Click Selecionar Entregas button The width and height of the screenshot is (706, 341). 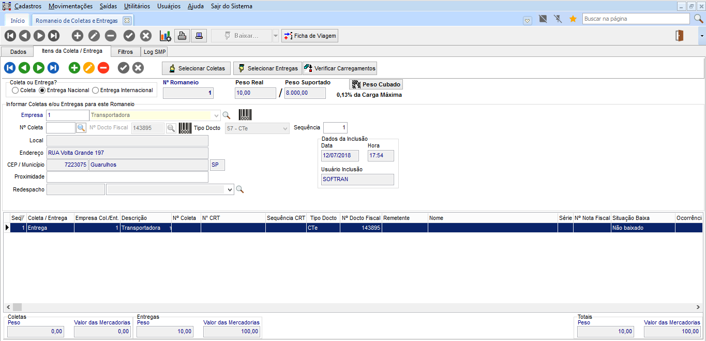tap(267, 68)
